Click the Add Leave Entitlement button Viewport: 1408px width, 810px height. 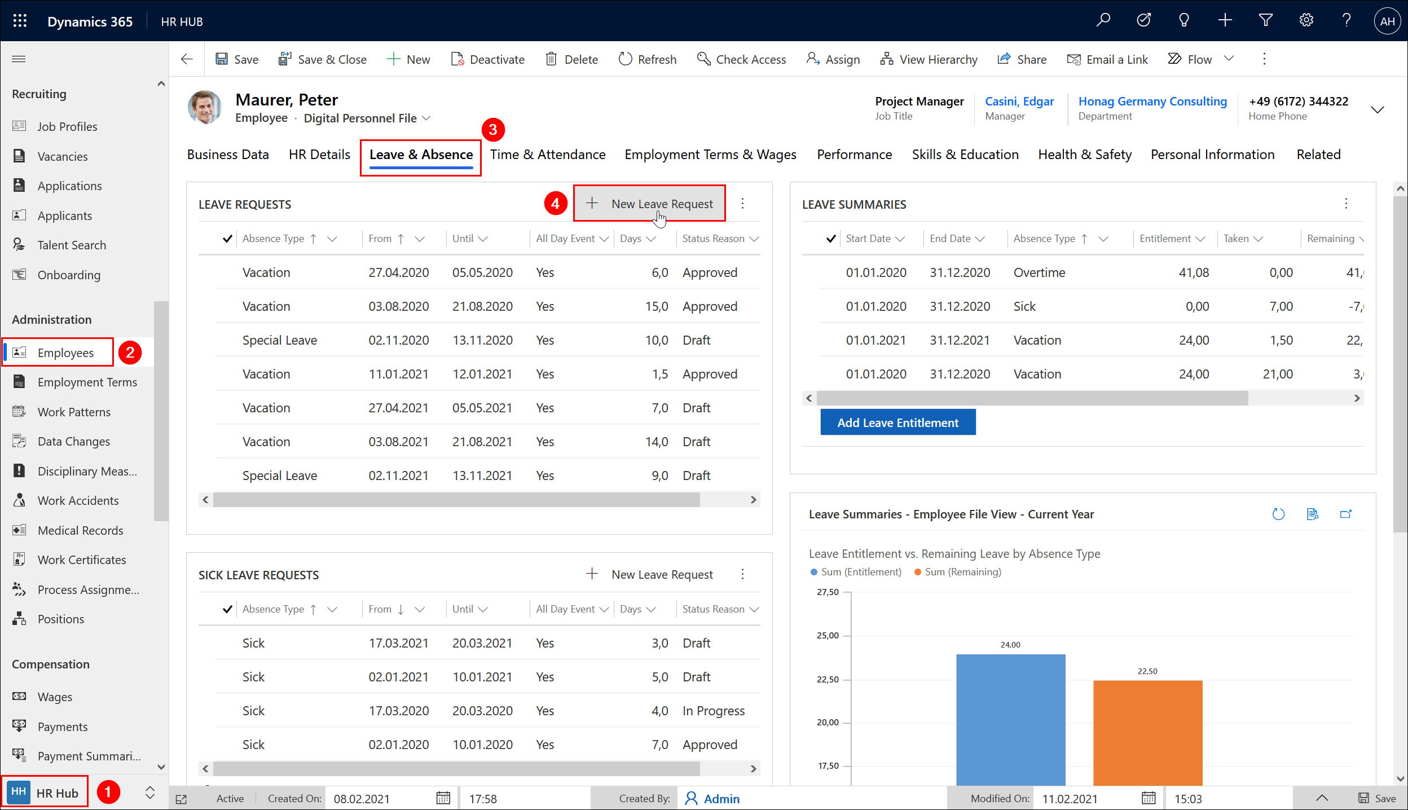tap(897, 422)
